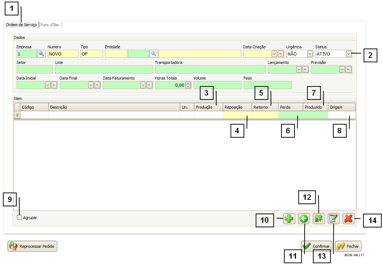Enable the Agrupar checkbox
Screen dimensions: 383x267
point(20,218)
